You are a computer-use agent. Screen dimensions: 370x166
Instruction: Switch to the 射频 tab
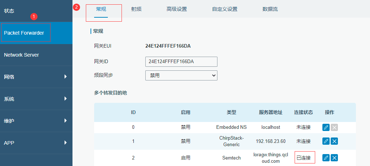[136, 9]
